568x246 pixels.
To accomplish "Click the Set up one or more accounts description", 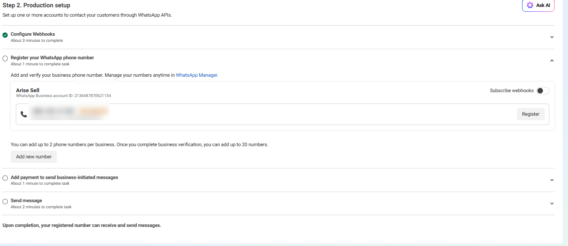I will pyautogui.click(x=87, y=15).
